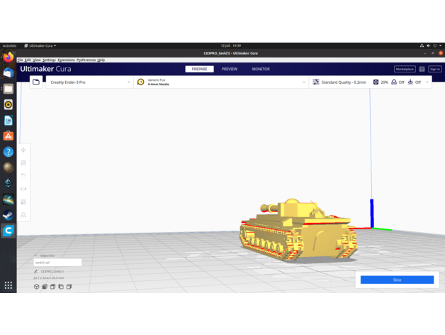This screenshot has width=445, height=335.
Task: Switch to the PREVIEW stage tab
Action: pos(230,70)
